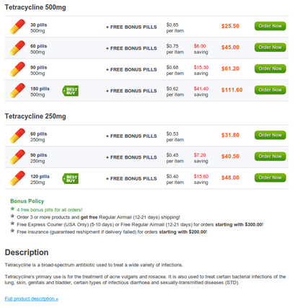
Task: Click Free Bonus Pills label for 120 pills
Action: (131, 179)
